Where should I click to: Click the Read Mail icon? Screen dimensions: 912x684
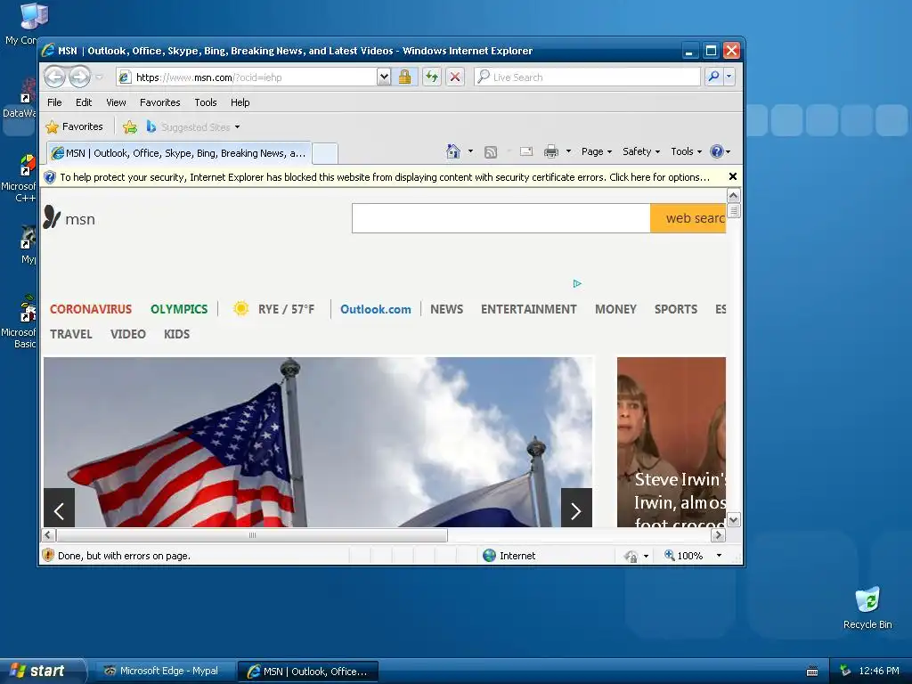pyautogui.click(x=525, y=151)
